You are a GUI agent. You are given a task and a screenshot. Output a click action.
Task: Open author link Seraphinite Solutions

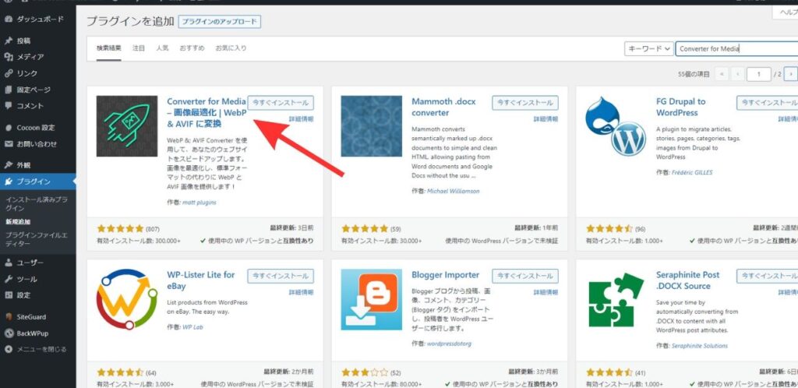(699, 346)
